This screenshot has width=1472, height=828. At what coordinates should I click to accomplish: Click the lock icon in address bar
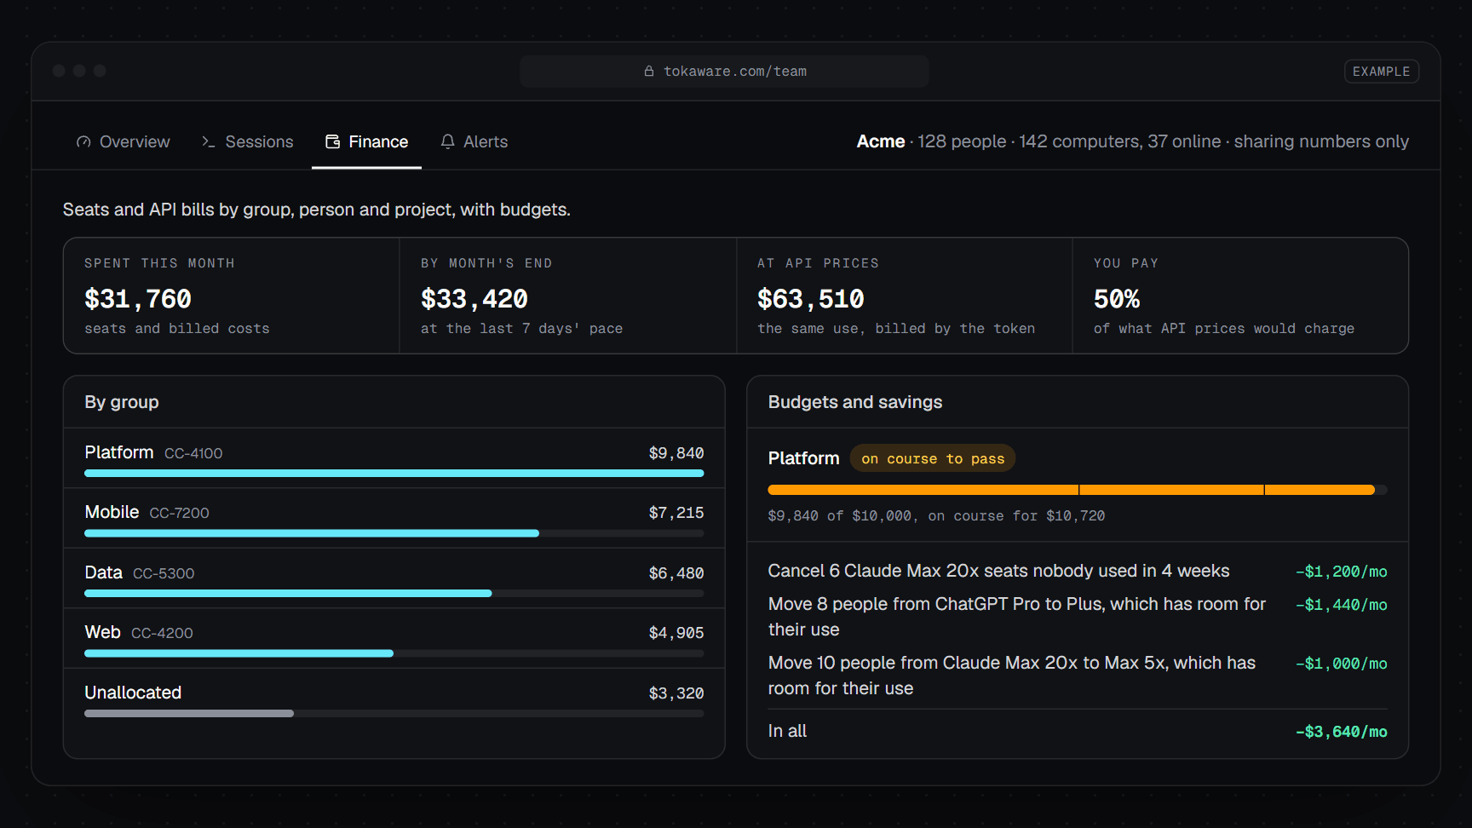[x=649, y=72]
